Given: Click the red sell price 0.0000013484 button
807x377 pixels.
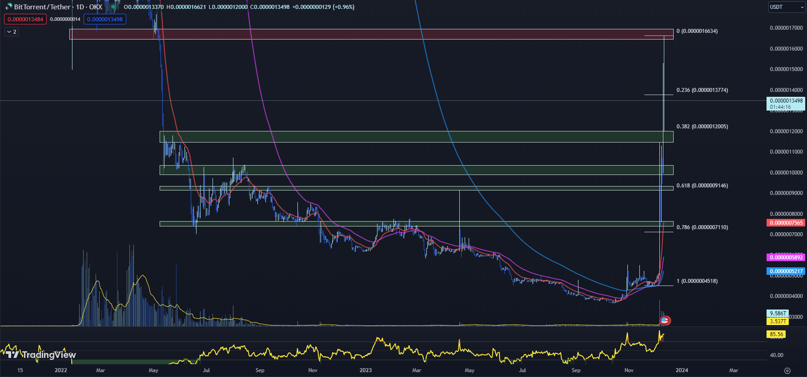Looking at the screenshot, I should (25, 19).
